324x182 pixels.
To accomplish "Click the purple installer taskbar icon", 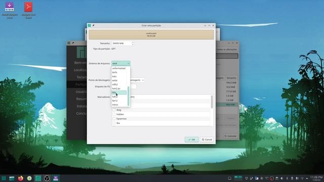I will pos(56,178).
